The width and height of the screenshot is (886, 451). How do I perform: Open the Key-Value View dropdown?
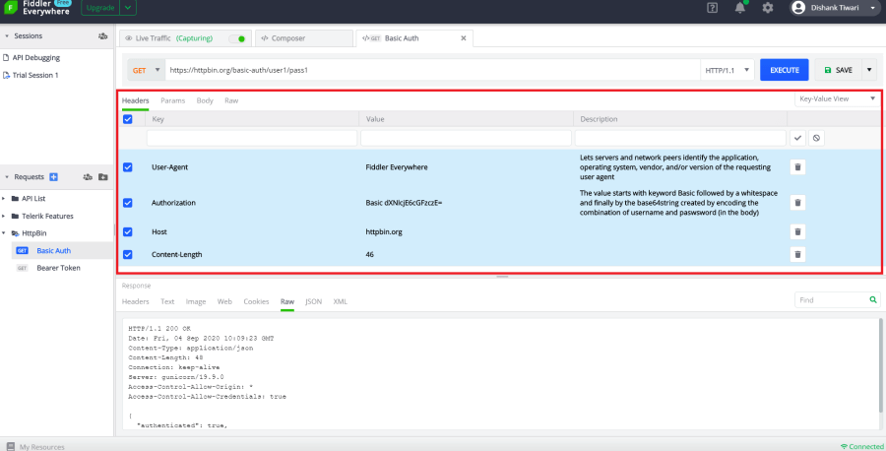[x=837, y=98]
